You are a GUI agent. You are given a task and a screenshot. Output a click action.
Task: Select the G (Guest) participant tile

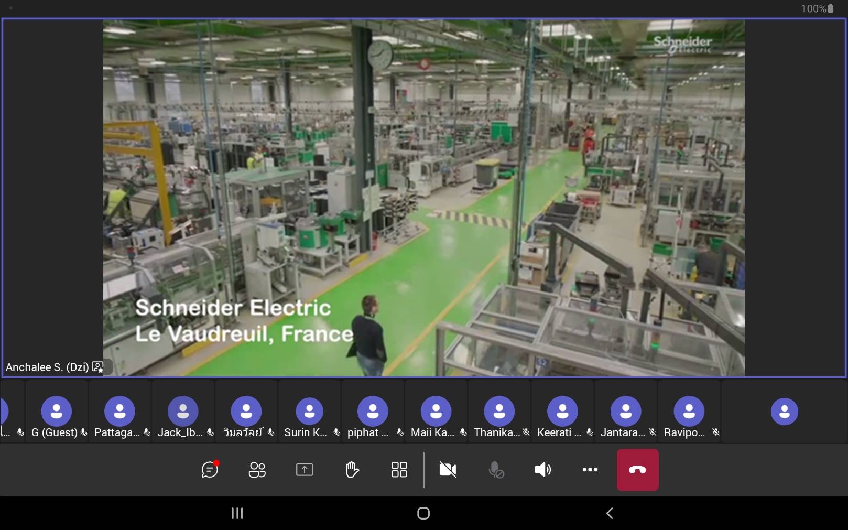point(57,412)
